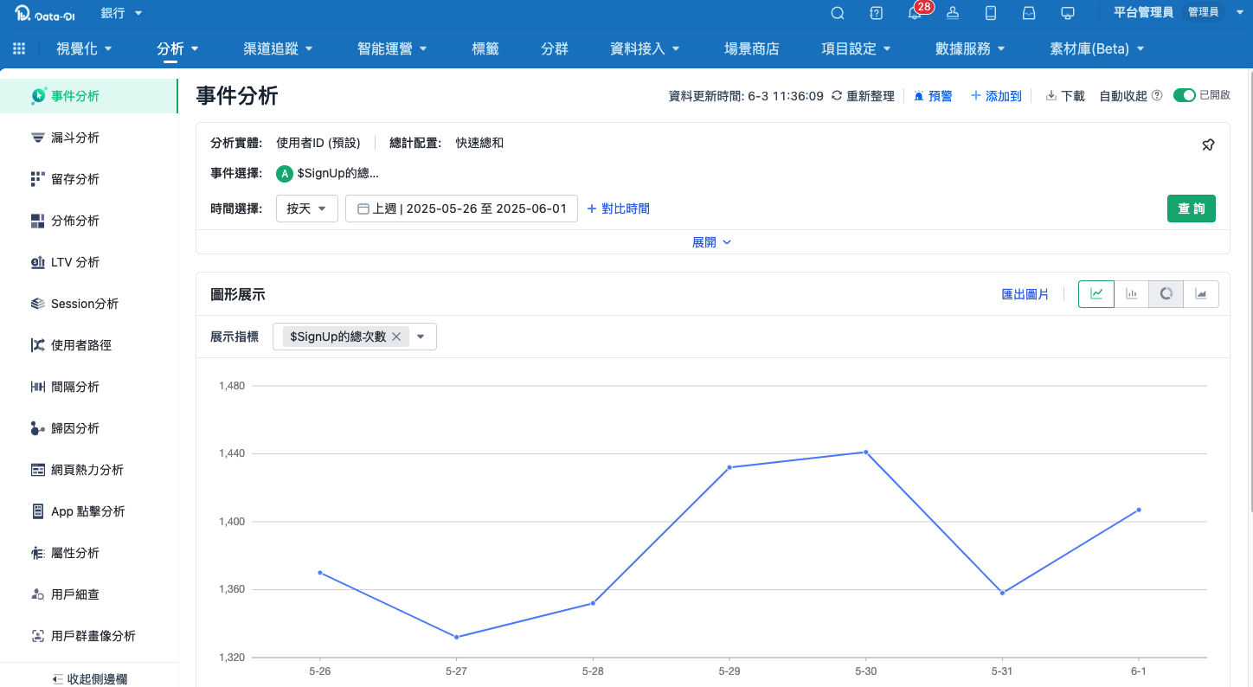Open the apps grid icon

point(19,49)
